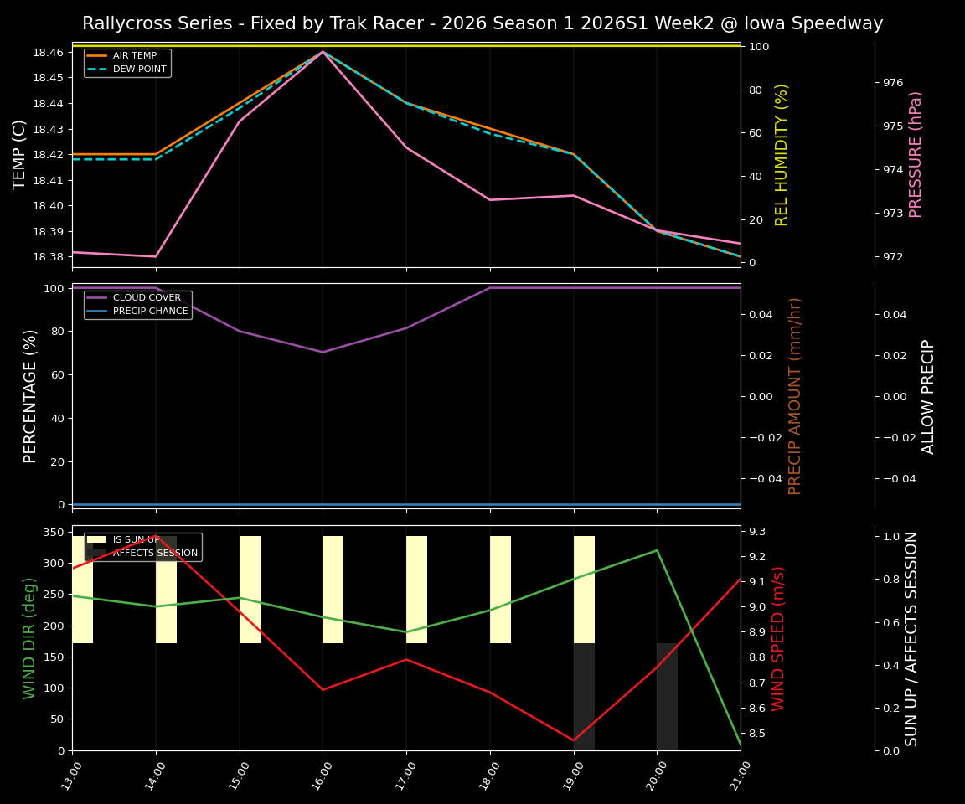
Task: Click the PRESSURE (hPa) axis label
Action: 915,155
